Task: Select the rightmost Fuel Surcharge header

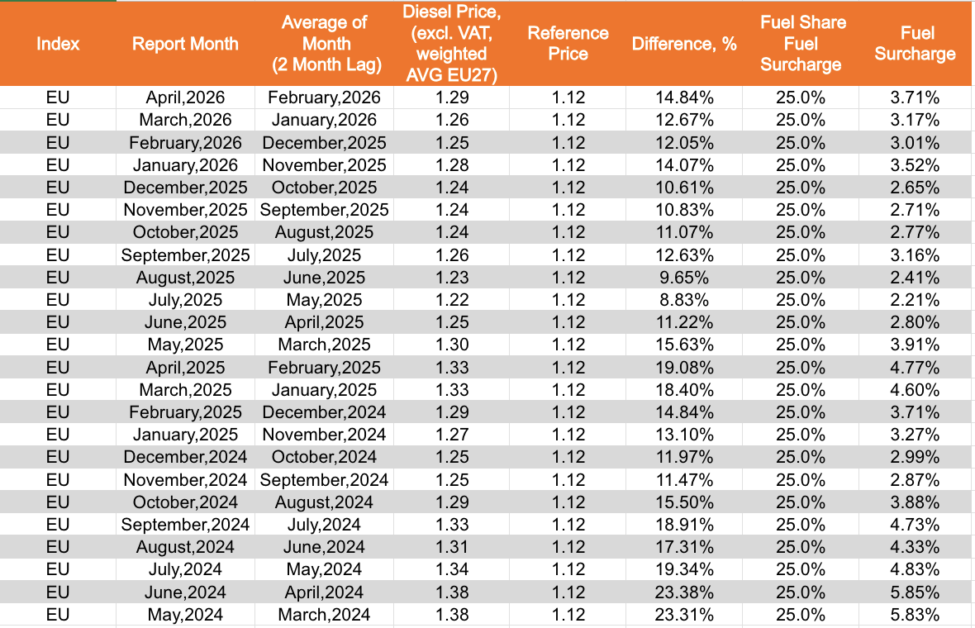Action: [x=915, y=44]
